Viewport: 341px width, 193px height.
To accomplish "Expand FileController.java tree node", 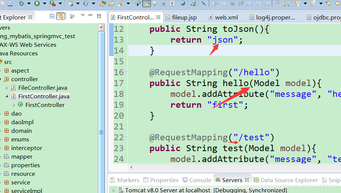I will point(7,88).
